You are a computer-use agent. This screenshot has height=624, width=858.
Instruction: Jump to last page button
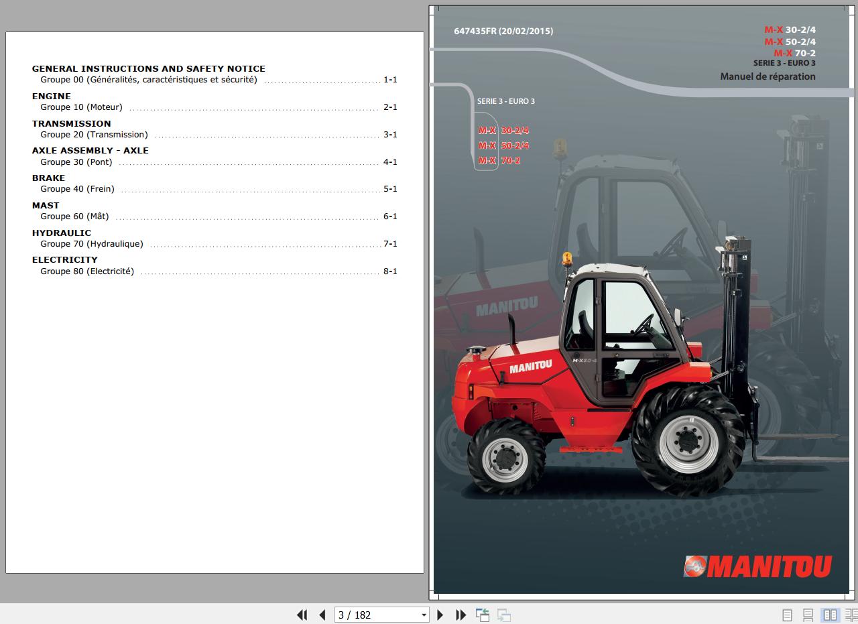(461, 615)
